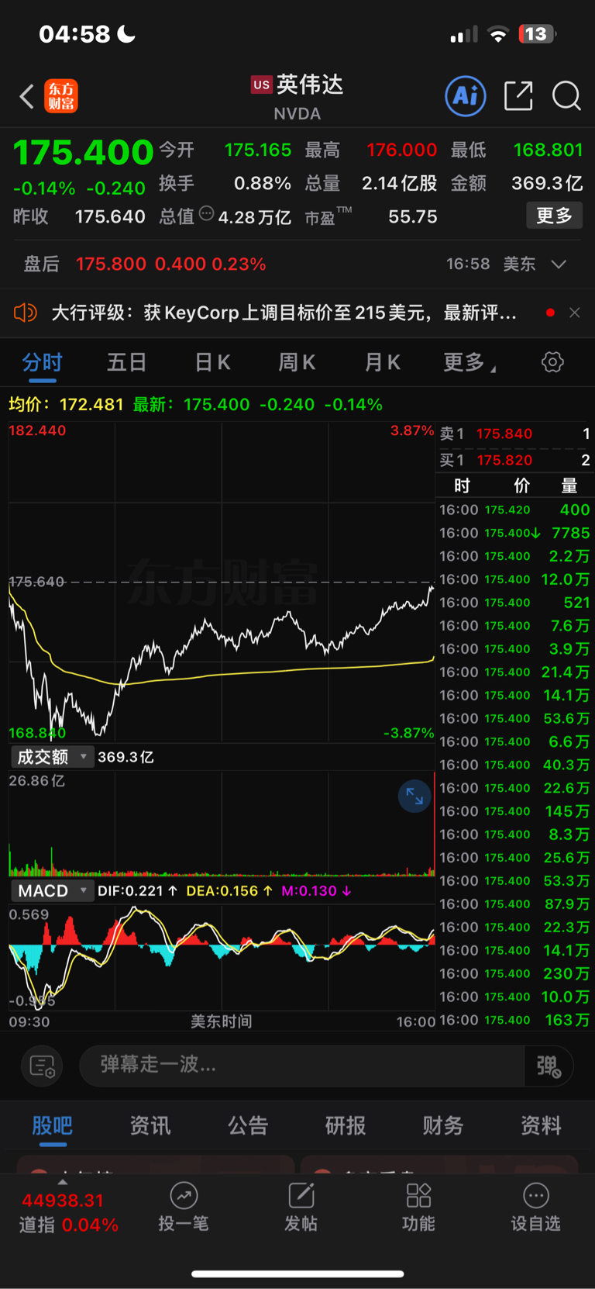Select the 分时 chart tab

coord(42,362)
